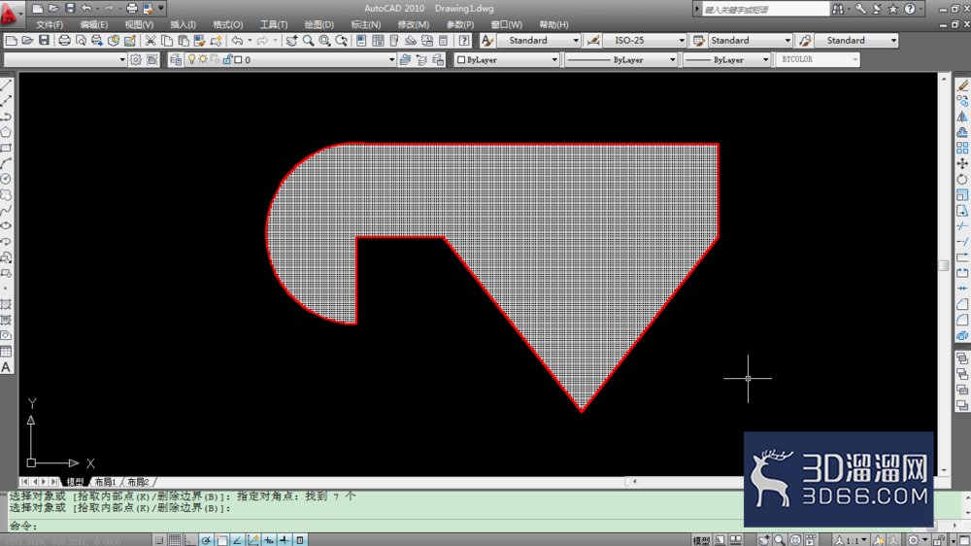Screen dimensions: 971x546
Task: Click the Plot printer icon in Standard toolbar
Action: (64, 40)
